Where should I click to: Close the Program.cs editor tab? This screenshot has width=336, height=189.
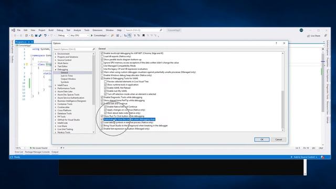32,42
